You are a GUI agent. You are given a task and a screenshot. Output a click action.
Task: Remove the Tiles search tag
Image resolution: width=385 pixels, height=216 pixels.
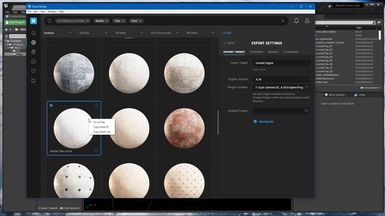point(123,21)
